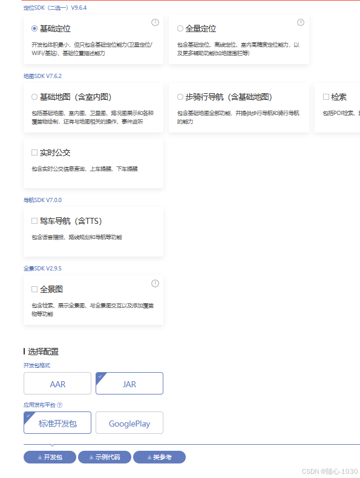Enable the 实时公交 checkbox

pyautogui.click(x=34, y=152)
